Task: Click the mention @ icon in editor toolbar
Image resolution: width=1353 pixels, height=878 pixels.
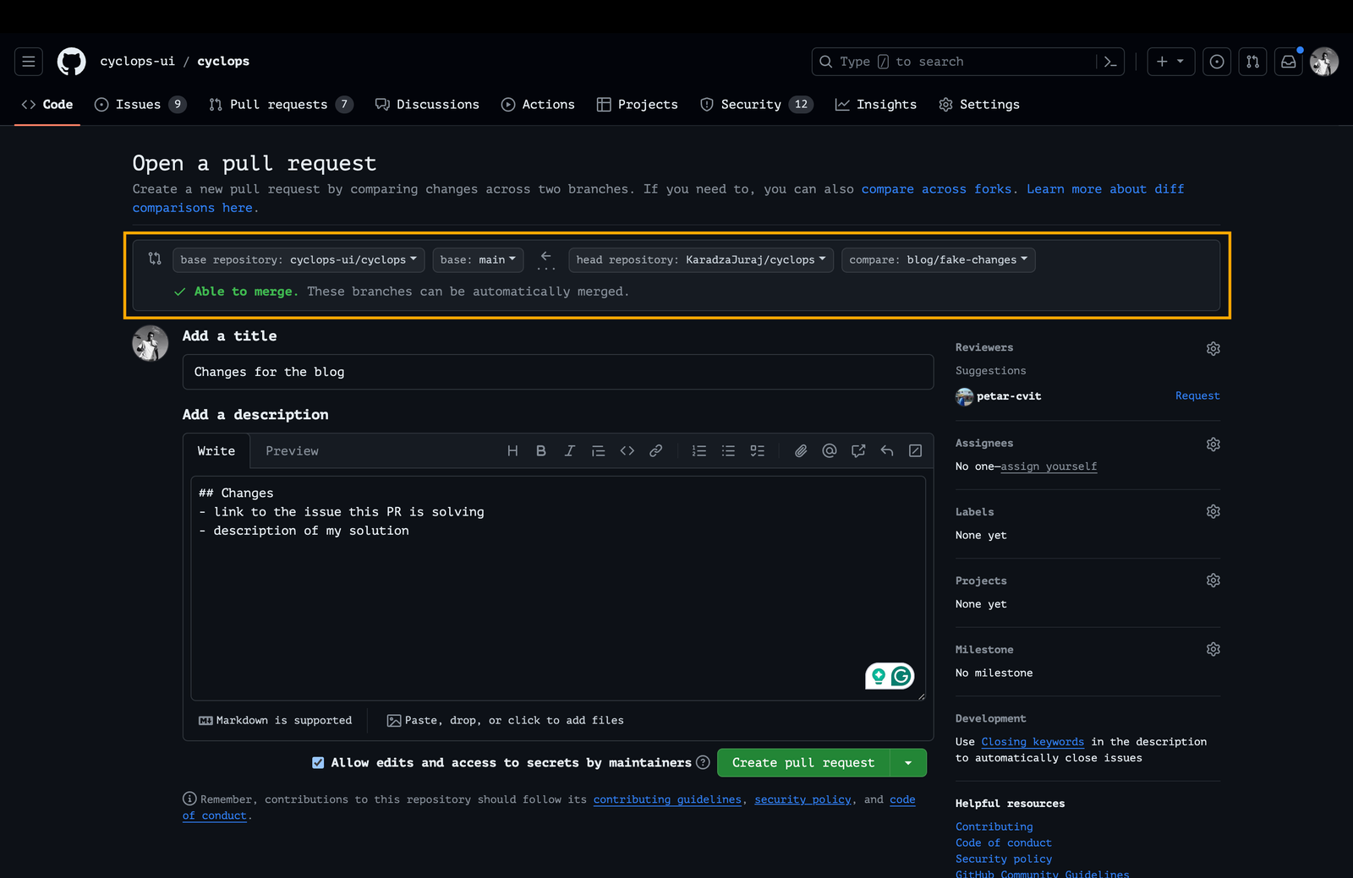Action: click(x=829, y=451)
